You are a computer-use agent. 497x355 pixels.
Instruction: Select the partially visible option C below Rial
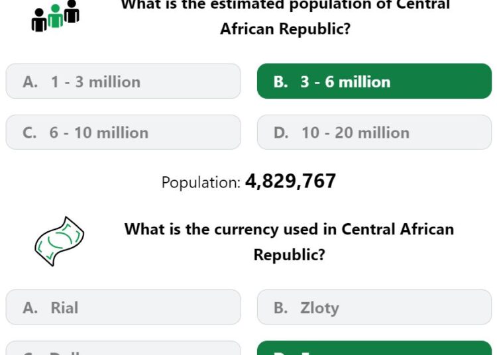tap(123, 348)
